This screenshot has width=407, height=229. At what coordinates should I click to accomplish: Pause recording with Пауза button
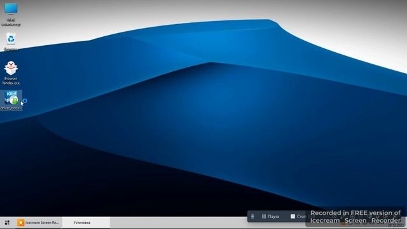(270, 216)
